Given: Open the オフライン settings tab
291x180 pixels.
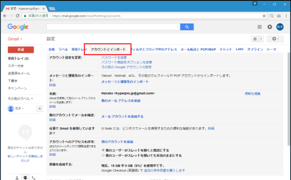Looking at the screenshot, I should (255, 49).
